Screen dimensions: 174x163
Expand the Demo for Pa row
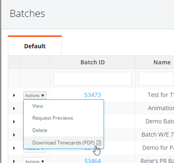tap(14, 148)
